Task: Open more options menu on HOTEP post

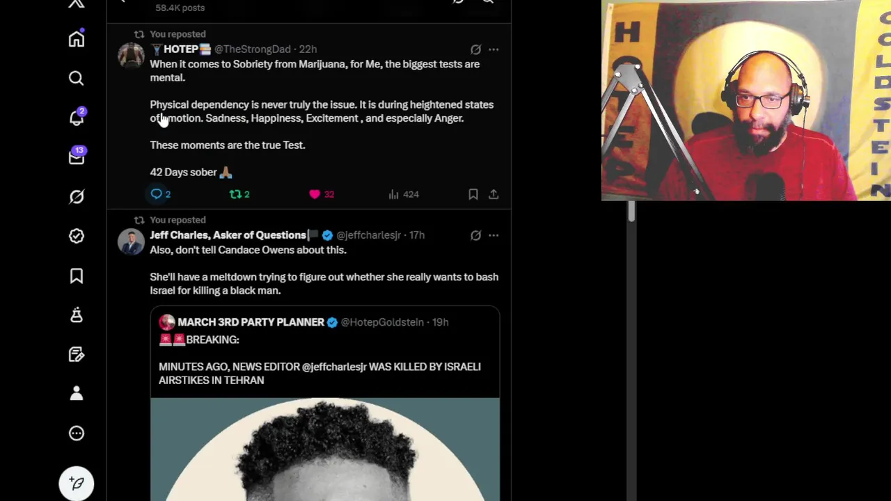Action: [494, 49]
